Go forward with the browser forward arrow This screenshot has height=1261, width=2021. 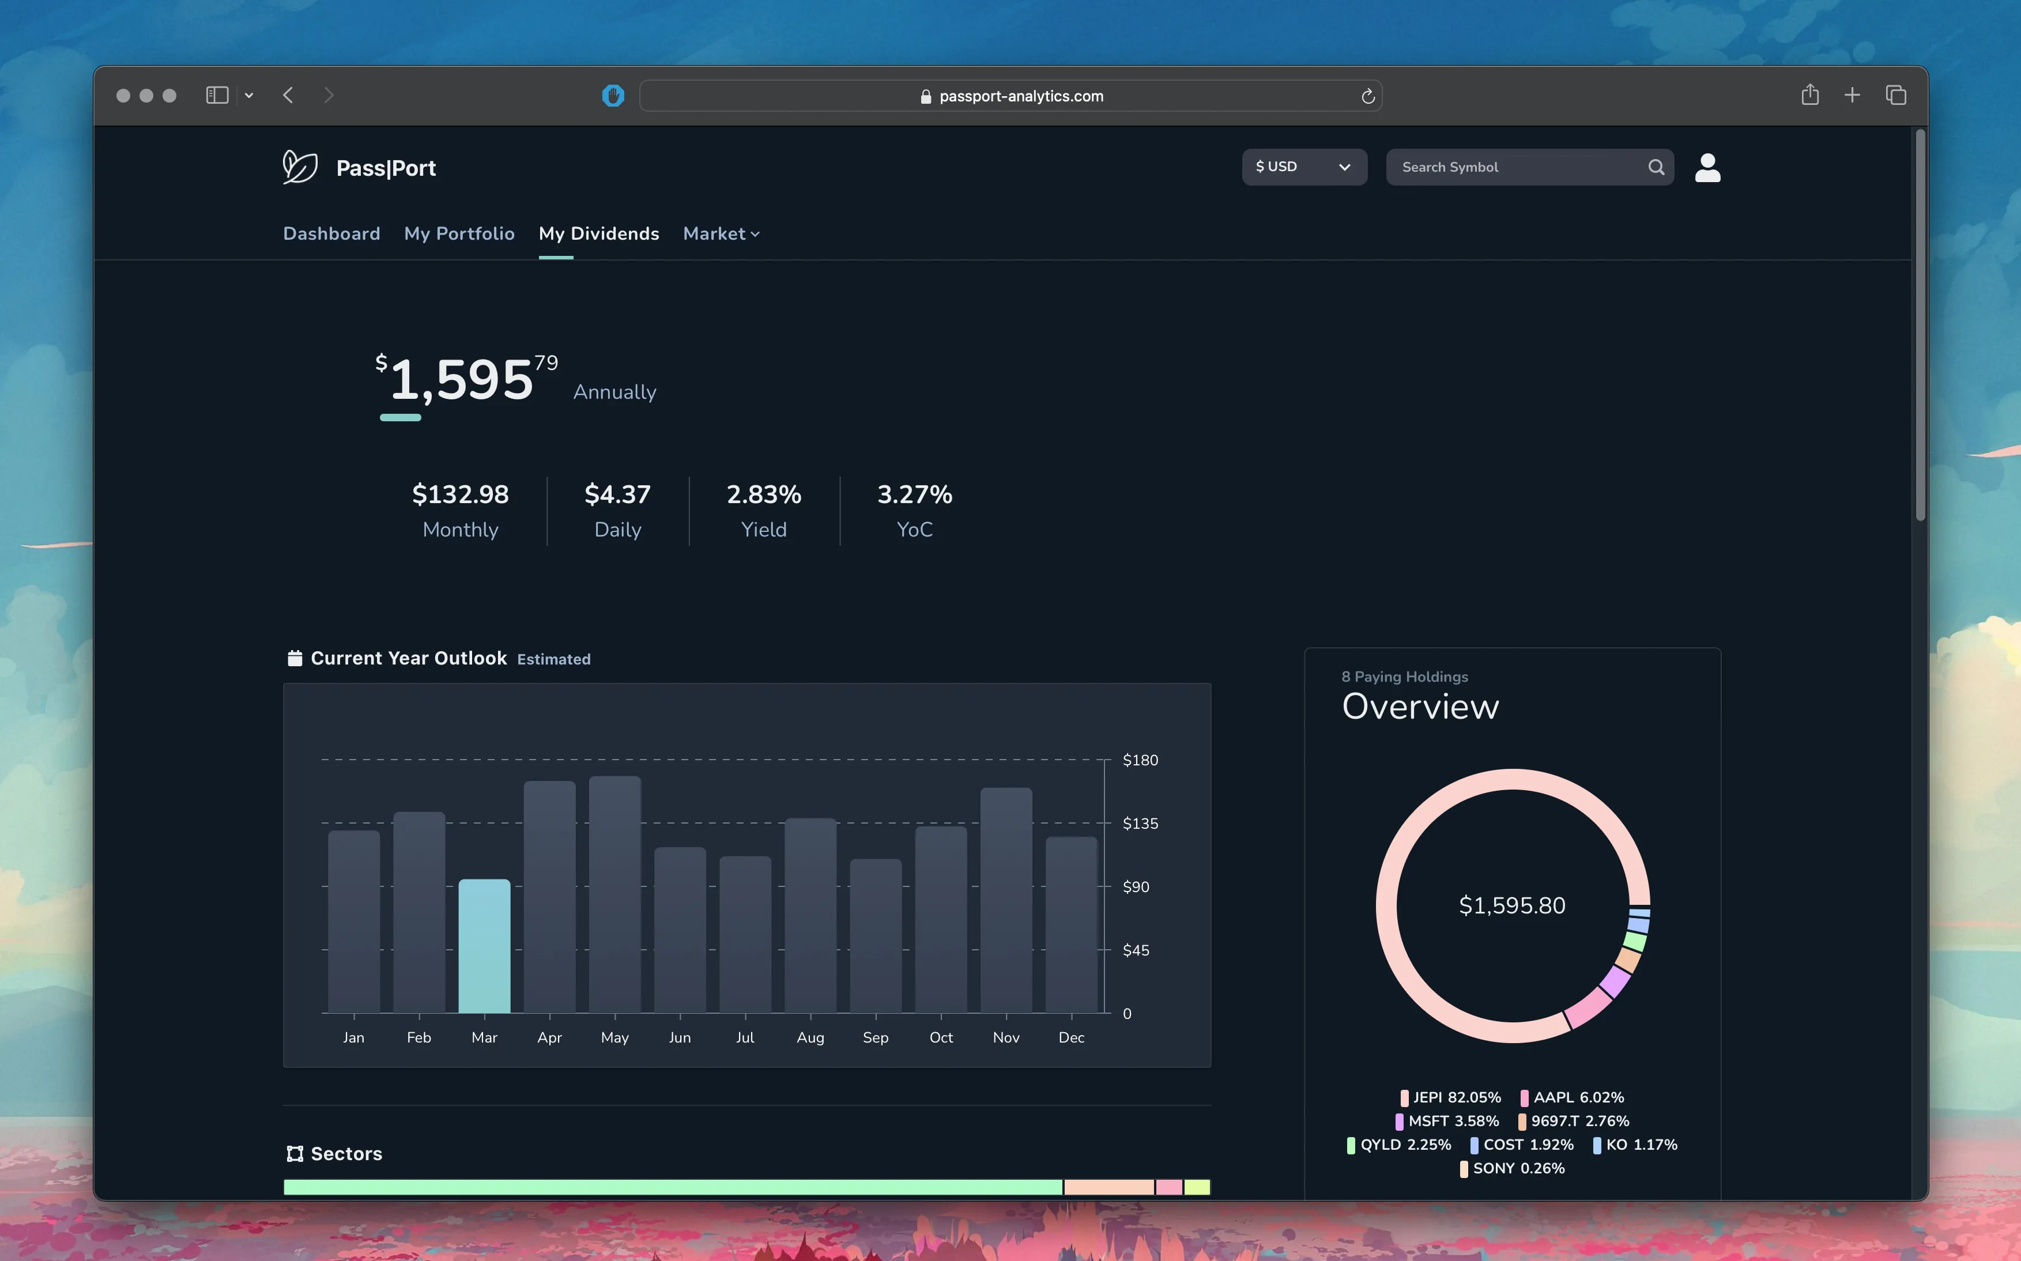coord(329,95)
